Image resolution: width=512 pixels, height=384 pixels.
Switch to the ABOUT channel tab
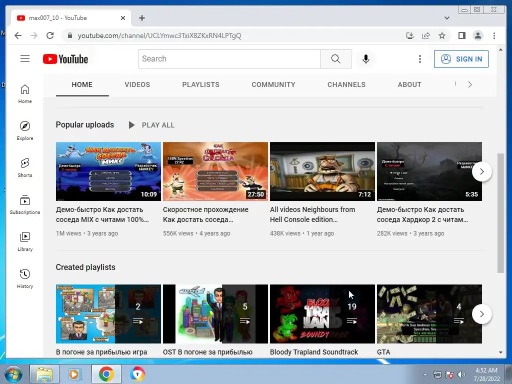pyautogui.click(x=409, y=84)
